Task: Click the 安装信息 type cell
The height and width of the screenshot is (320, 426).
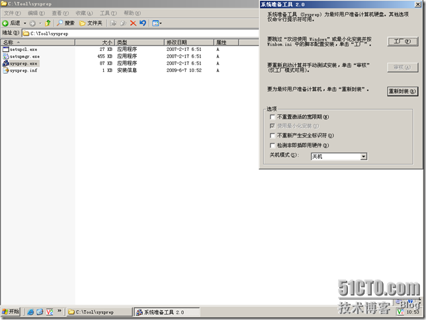Action: pos(127,70)
